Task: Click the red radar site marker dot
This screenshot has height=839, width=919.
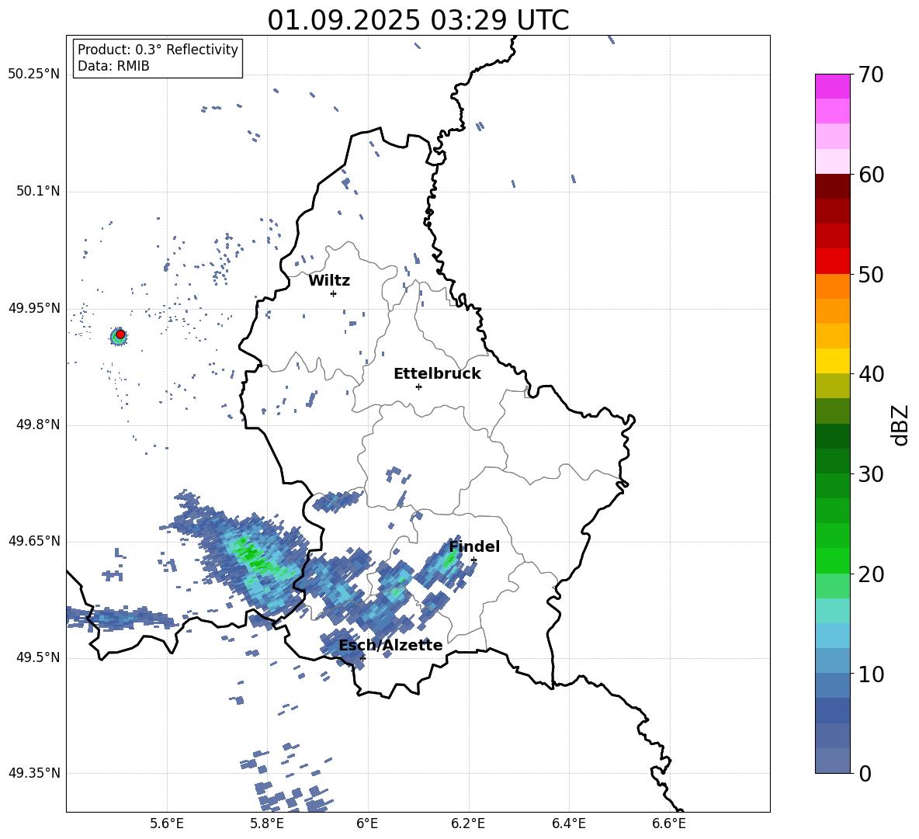Action: (x=120, y=335)
